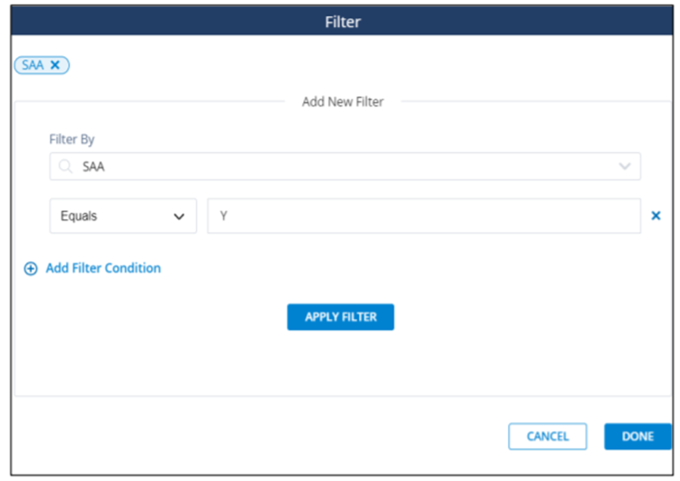
Task: Select the SAA applied-filter chip
Action: click(34, 65)
